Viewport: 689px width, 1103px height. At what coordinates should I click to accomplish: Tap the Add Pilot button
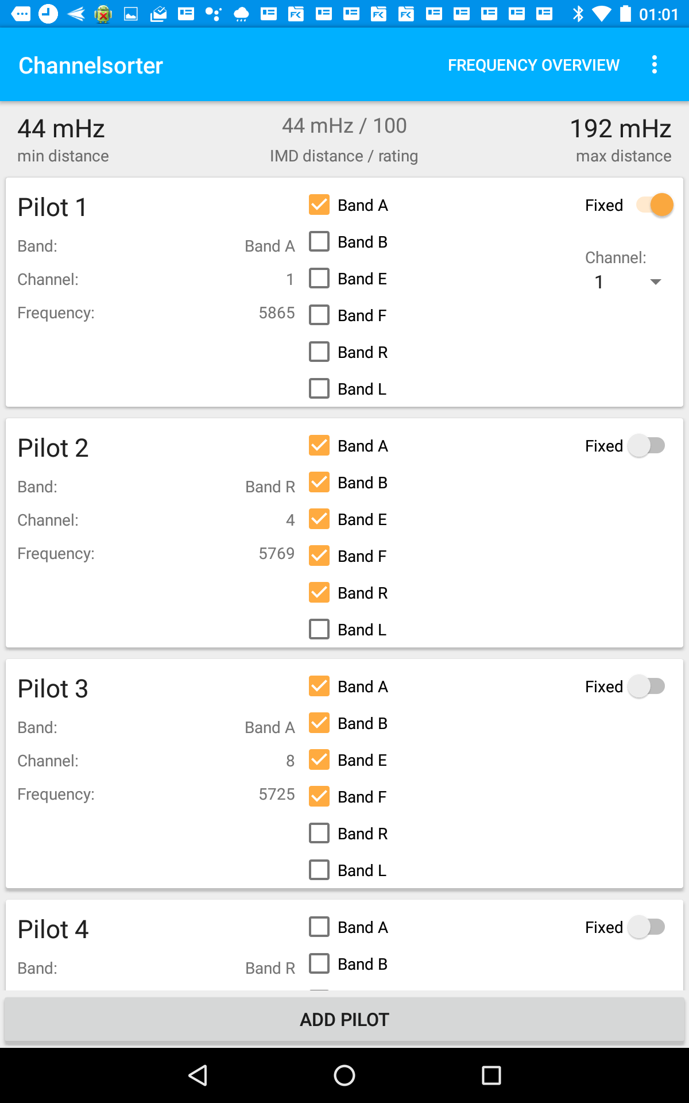pyautogui.click(x=344, y=1020)
